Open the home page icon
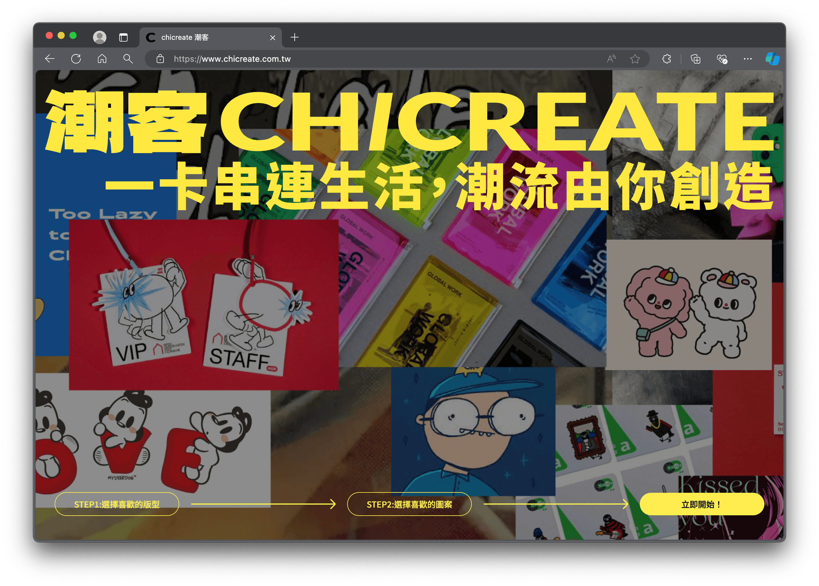819x586 pixels. coord(102,59)
